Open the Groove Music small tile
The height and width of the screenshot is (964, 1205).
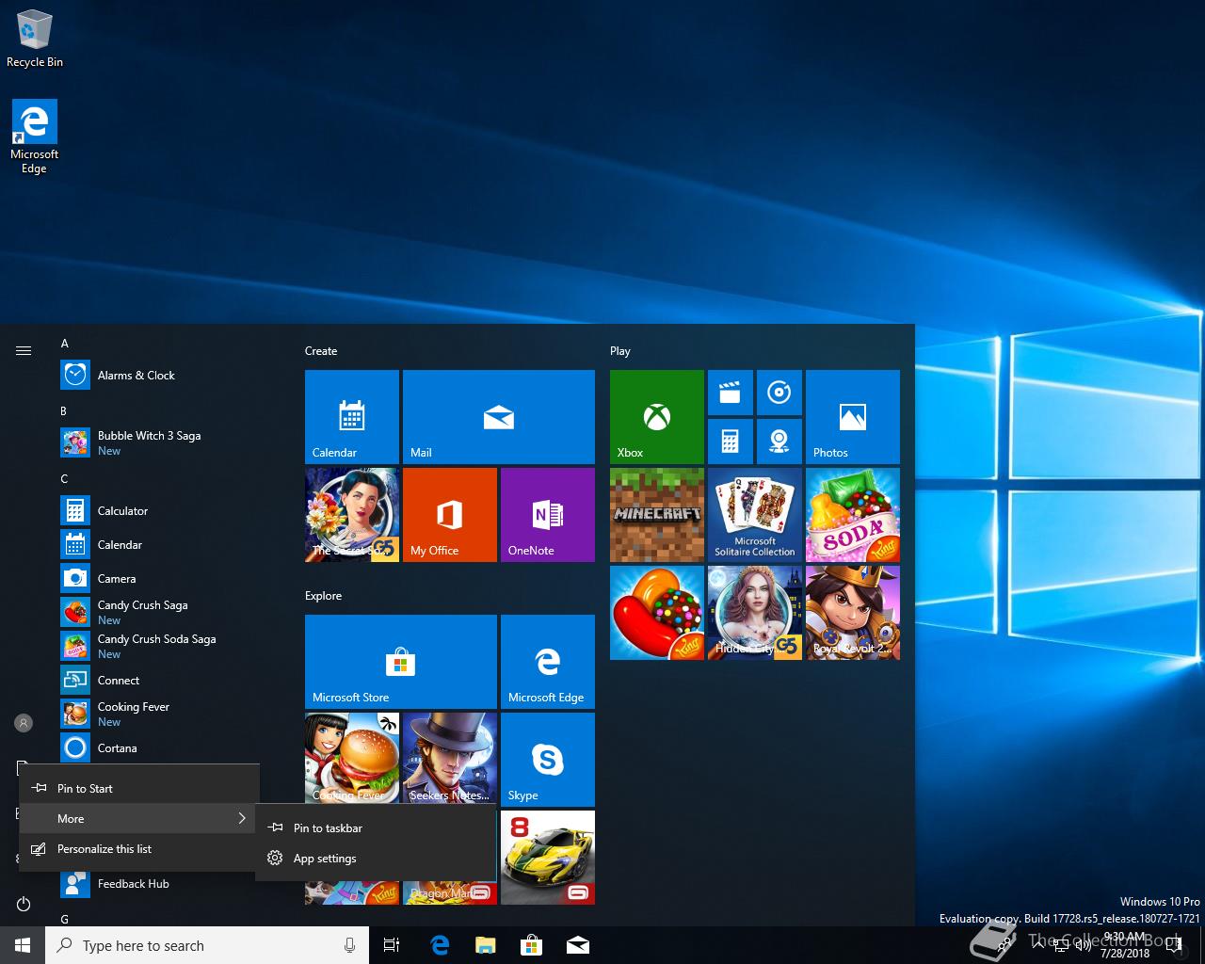point(779,393)
